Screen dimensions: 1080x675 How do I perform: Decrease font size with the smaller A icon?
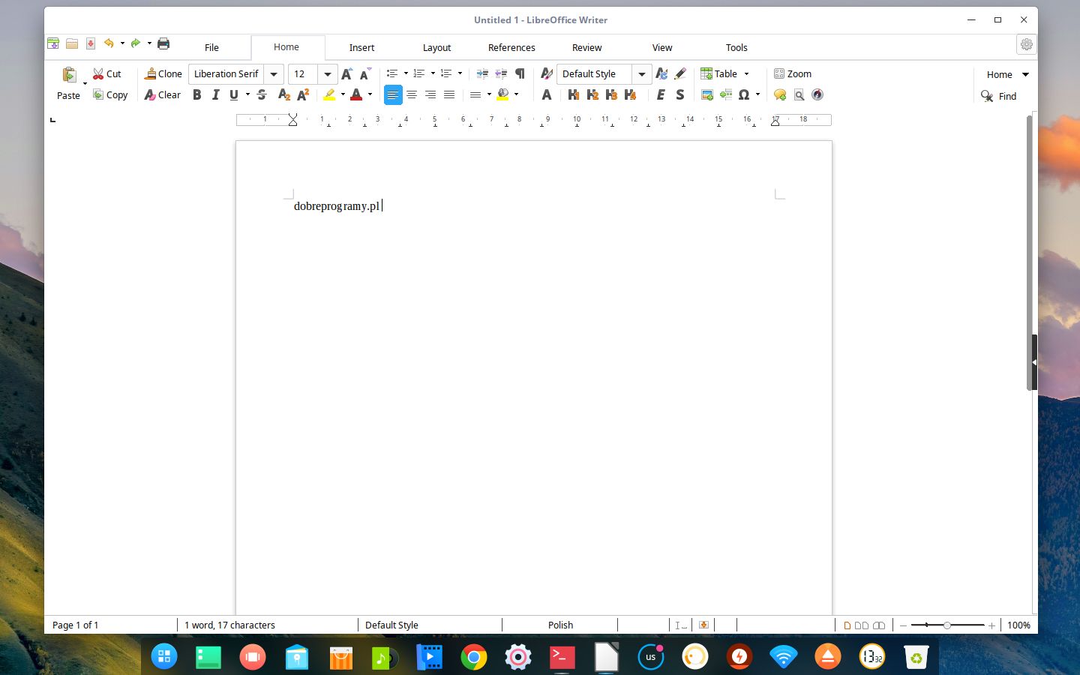tap(365, 73)
